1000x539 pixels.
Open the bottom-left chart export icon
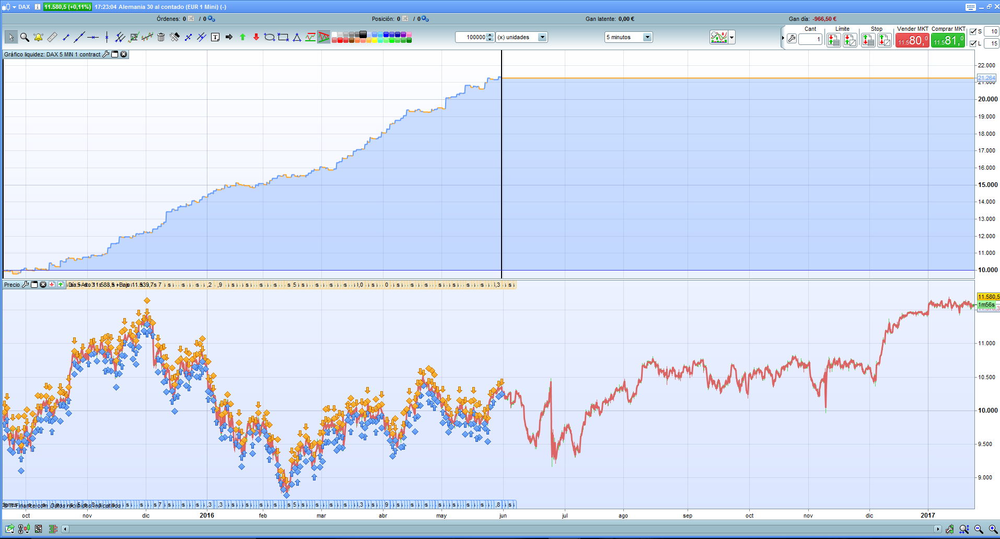[x=10, y=529]
